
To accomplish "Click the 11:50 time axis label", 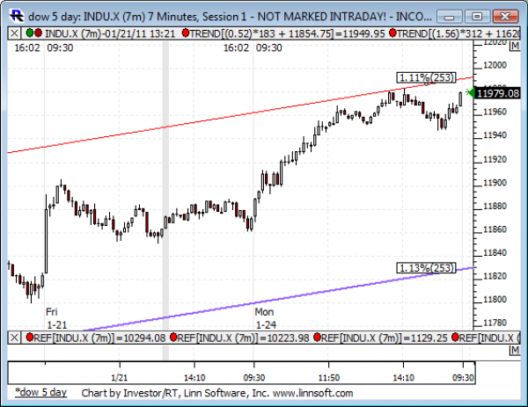I will coord(328,377).
